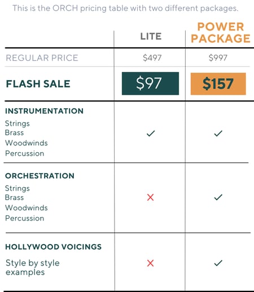254x292 pixels.
Task: Click the $497 regular price for Lite
Action: click(152, 57)
